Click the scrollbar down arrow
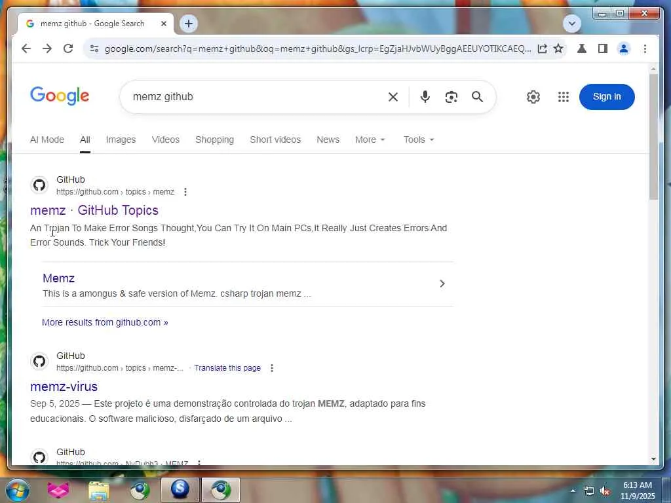This screenshot has height=503, width=671. click(653, 459)
